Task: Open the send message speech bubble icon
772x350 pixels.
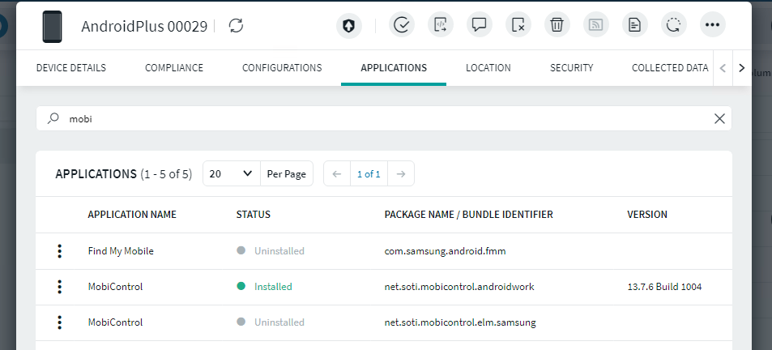Action: click(480, 25)
